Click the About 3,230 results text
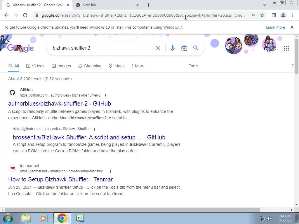Screen dimensions: 299x224 pos(40,79)
